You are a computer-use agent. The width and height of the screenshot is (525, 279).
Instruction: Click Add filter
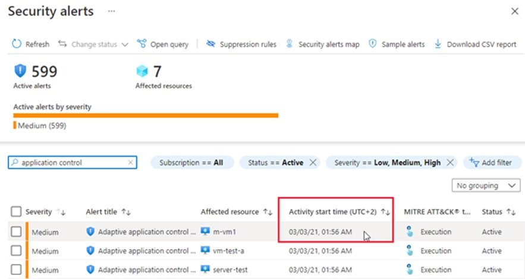[491, 163]
